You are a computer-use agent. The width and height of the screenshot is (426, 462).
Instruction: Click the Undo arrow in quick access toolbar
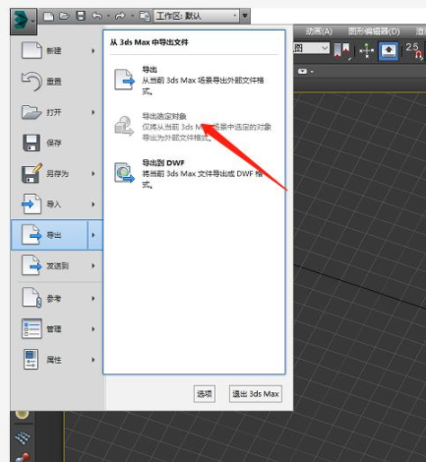click(x=96, y=16)
